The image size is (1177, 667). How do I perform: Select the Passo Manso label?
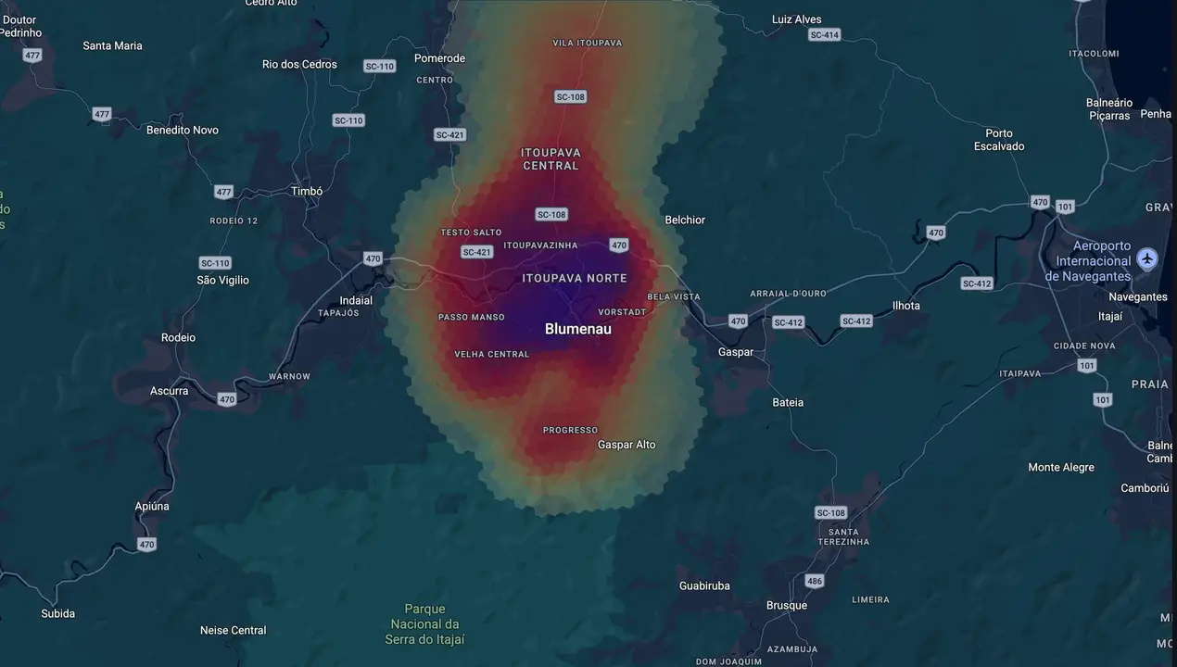coord(472,317)
